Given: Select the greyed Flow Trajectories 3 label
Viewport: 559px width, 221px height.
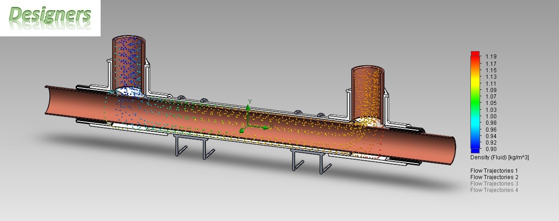Looking at the screenshot, I should tap(494, 183).
